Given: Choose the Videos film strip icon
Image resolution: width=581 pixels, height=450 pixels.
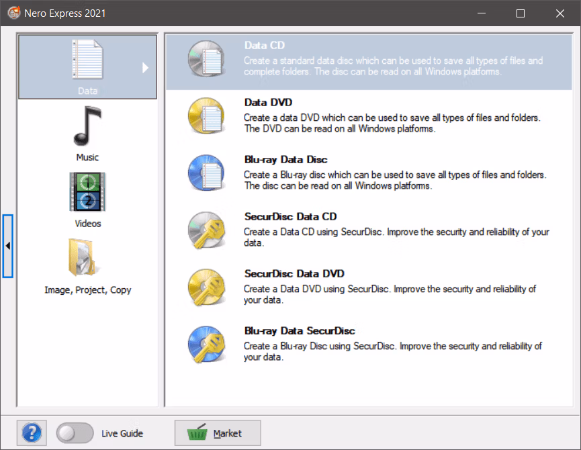Looking at the screenshot, I should coord(87,192).
